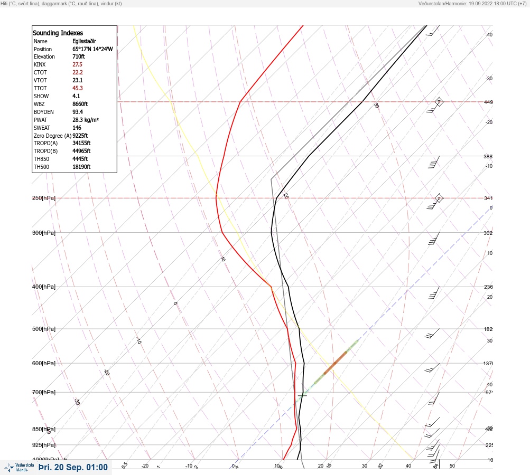Click the tropopause diamond marker at 449
This screenshot has width=530, height=475.
pyautogui.click(x=439, y=102)
